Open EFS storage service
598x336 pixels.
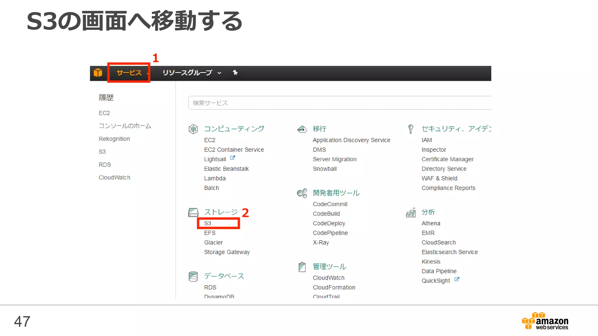click(x=210, y=233)
